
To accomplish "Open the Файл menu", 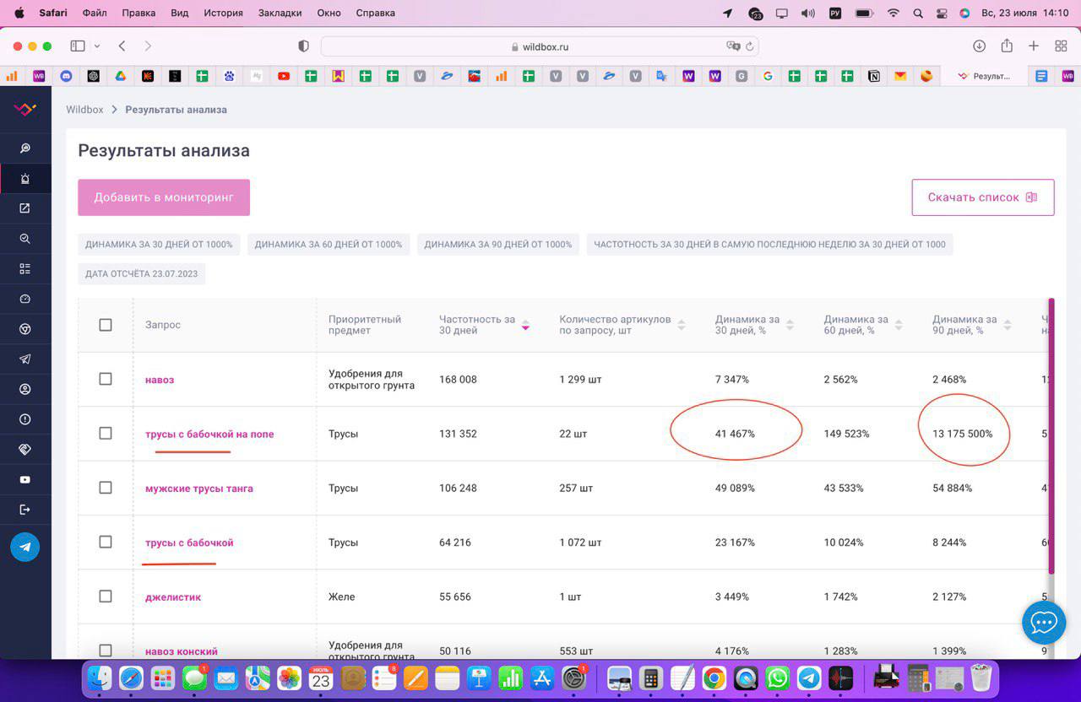I will [x=94, y=13].
